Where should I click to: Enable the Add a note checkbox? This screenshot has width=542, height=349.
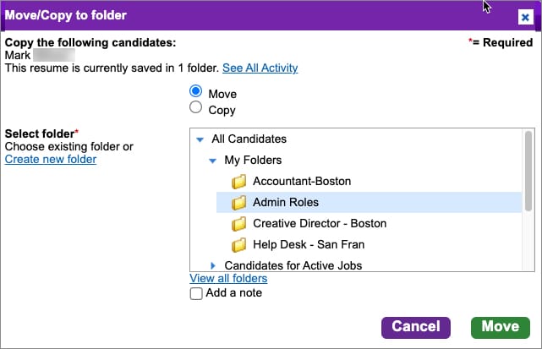(196, 293)
